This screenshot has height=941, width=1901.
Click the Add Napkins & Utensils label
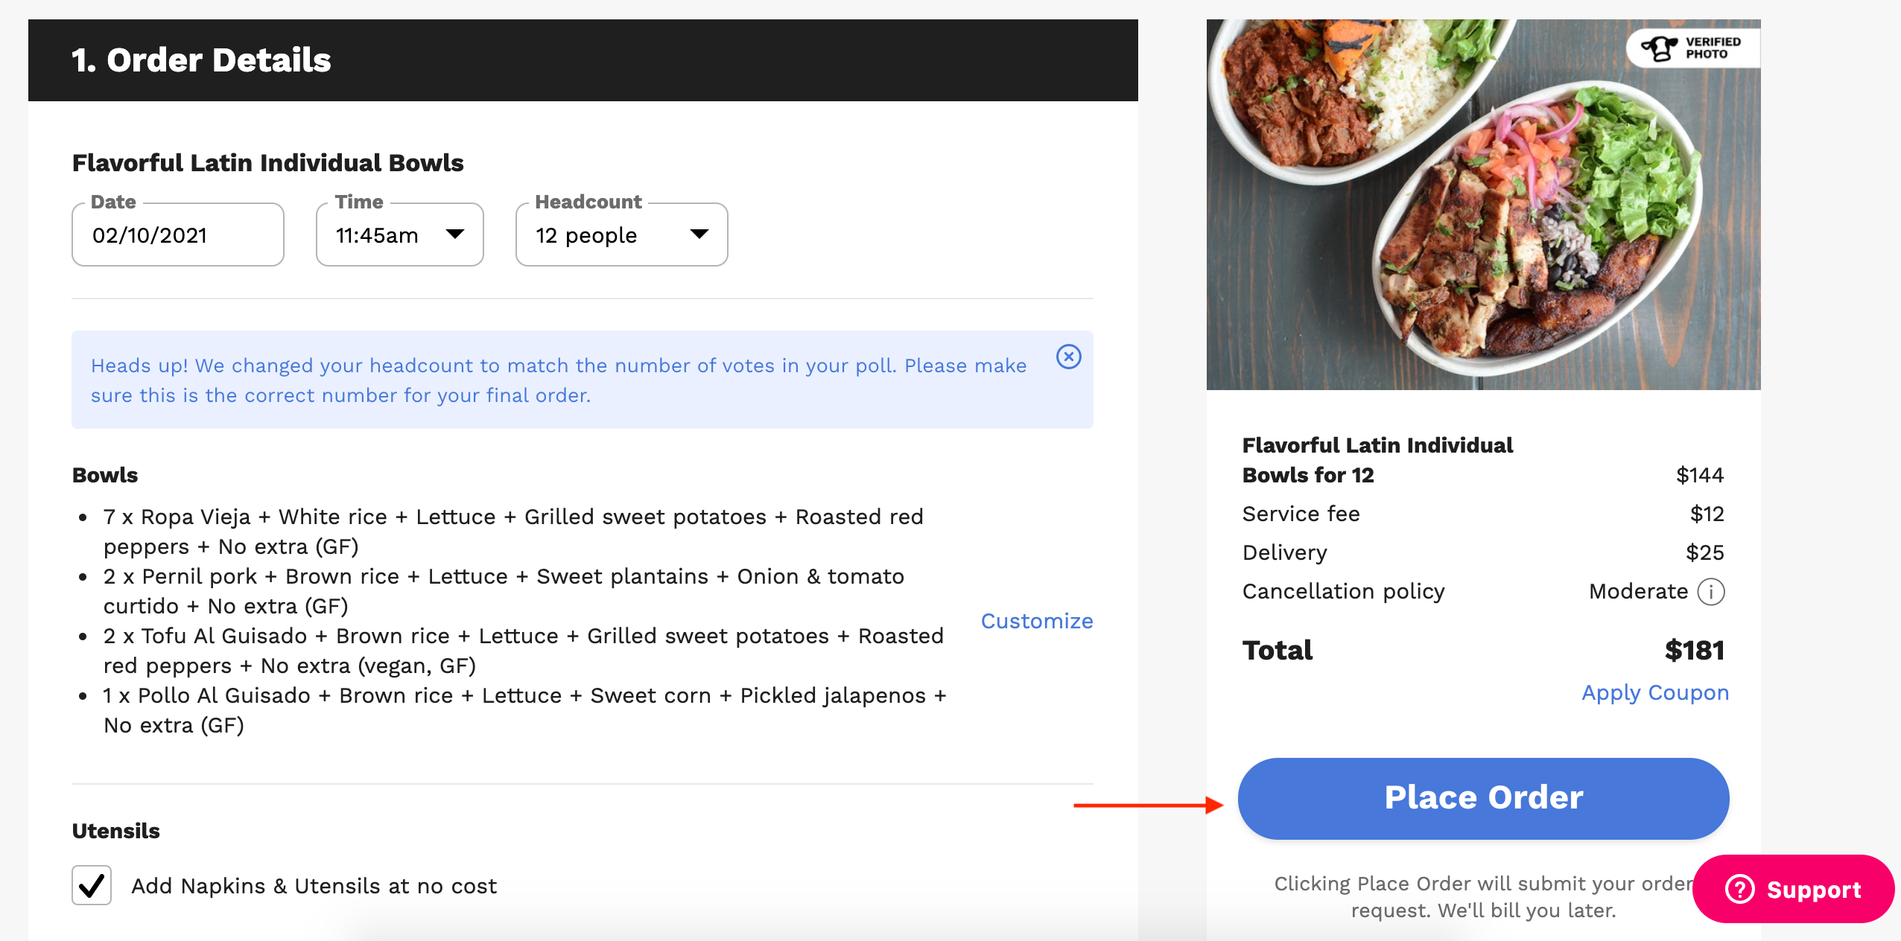tap(314, 886)
